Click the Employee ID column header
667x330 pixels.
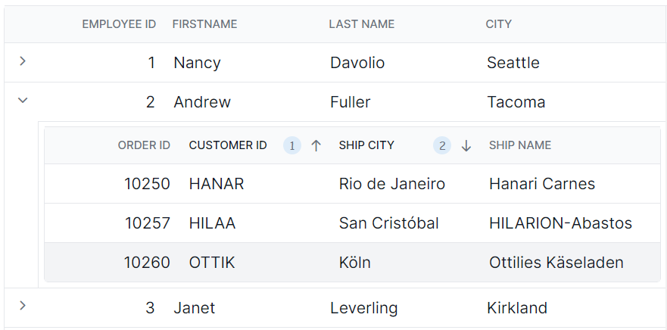click(x=119, y=24)
